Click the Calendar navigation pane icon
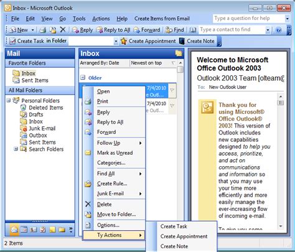The width and height of the screenshot is (295, 252). (x=24, y=230)
